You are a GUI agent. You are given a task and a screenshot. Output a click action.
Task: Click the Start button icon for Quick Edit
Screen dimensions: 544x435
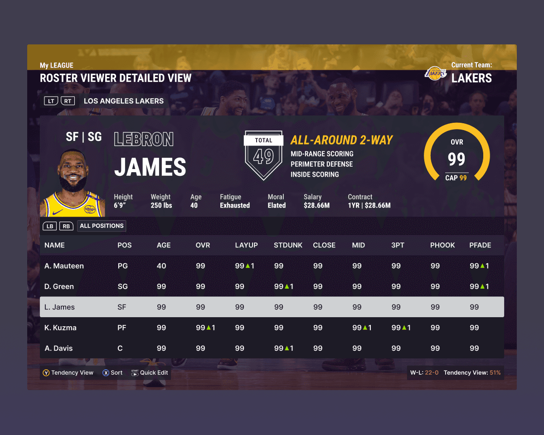[x=135, y=373]
